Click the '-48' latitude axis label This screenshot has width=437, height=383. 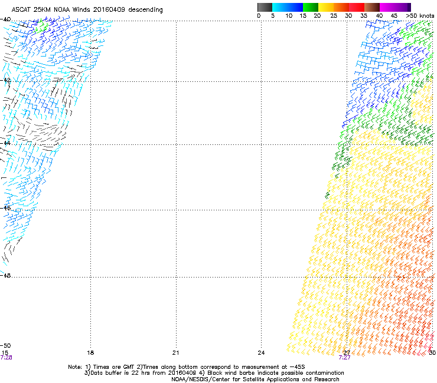pos(5,275)
